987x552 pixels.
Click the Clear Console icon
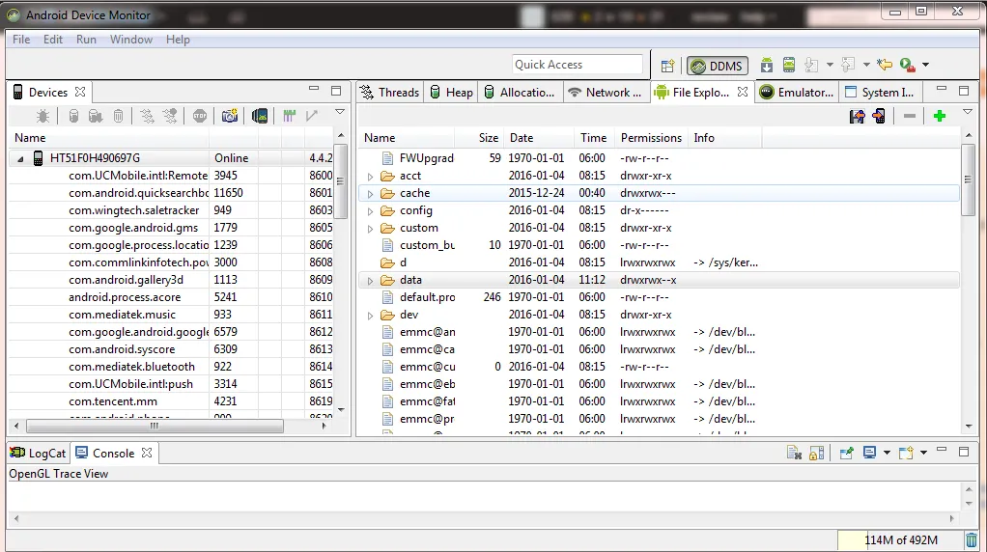(x=794, y=453)
